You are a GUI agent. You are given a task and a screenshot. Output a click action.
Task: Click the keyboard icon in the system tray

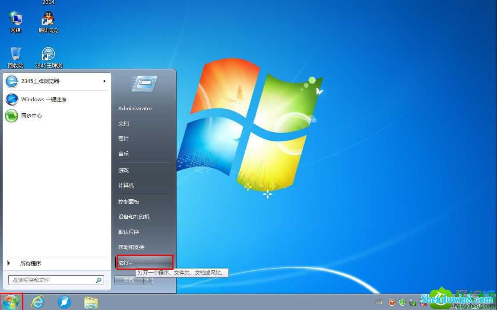click(x=379, y=302)
